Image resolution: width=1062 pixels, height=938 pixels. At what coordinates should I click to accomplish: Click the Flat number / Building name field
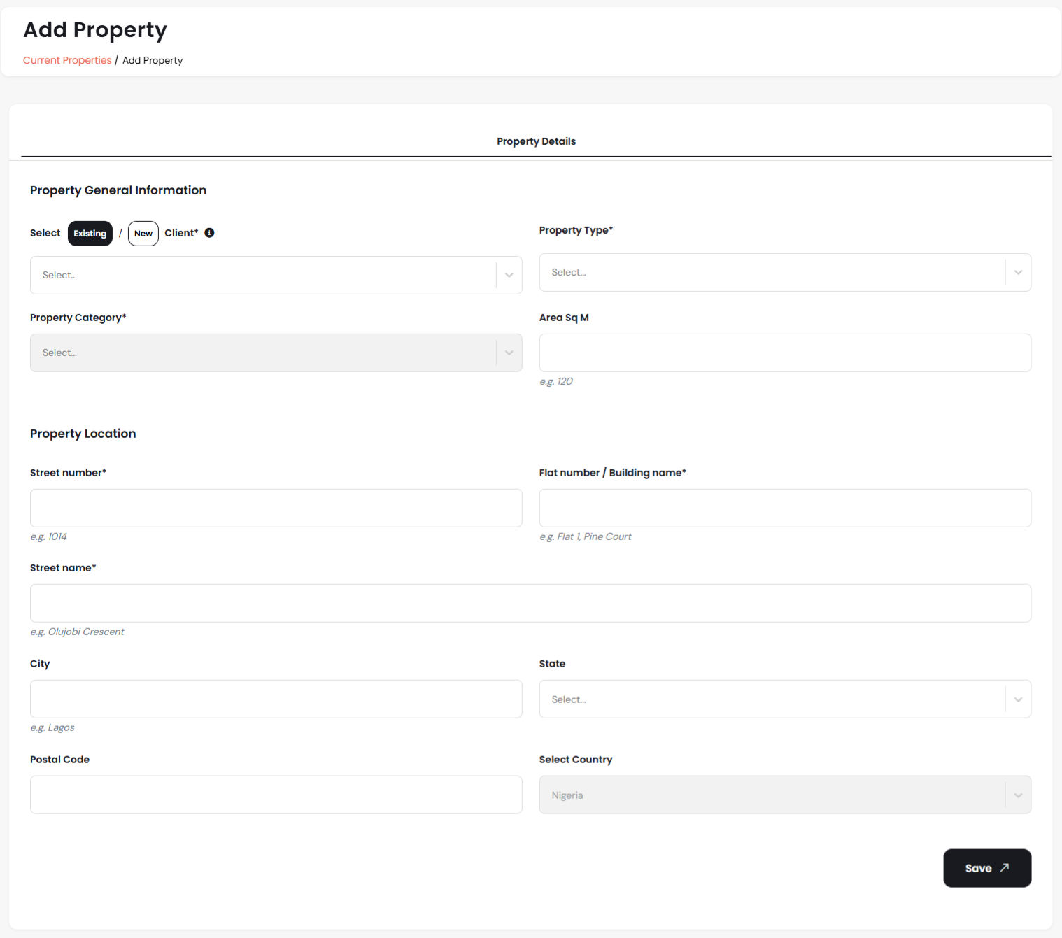click(785, 508)
